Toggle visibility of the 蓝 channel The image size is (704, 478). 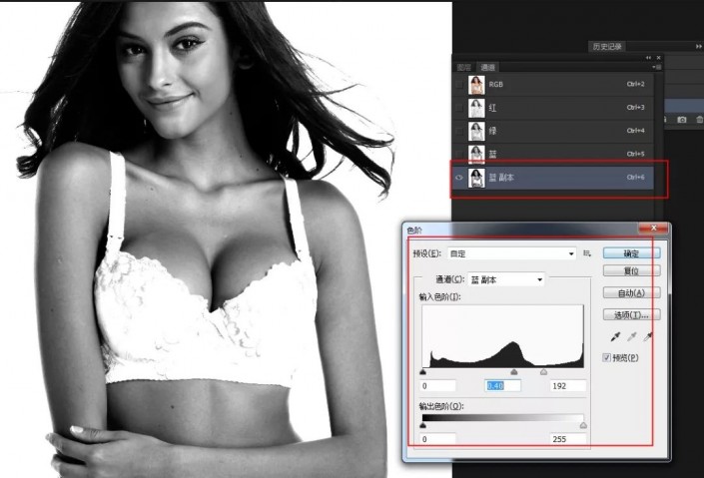point(459,154)
